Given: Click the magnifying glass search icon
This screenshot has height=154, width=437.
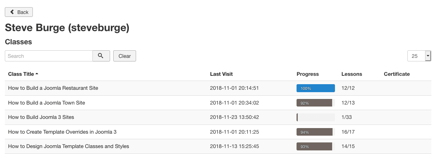Looking at the screenshot, I should coord(101,56).
